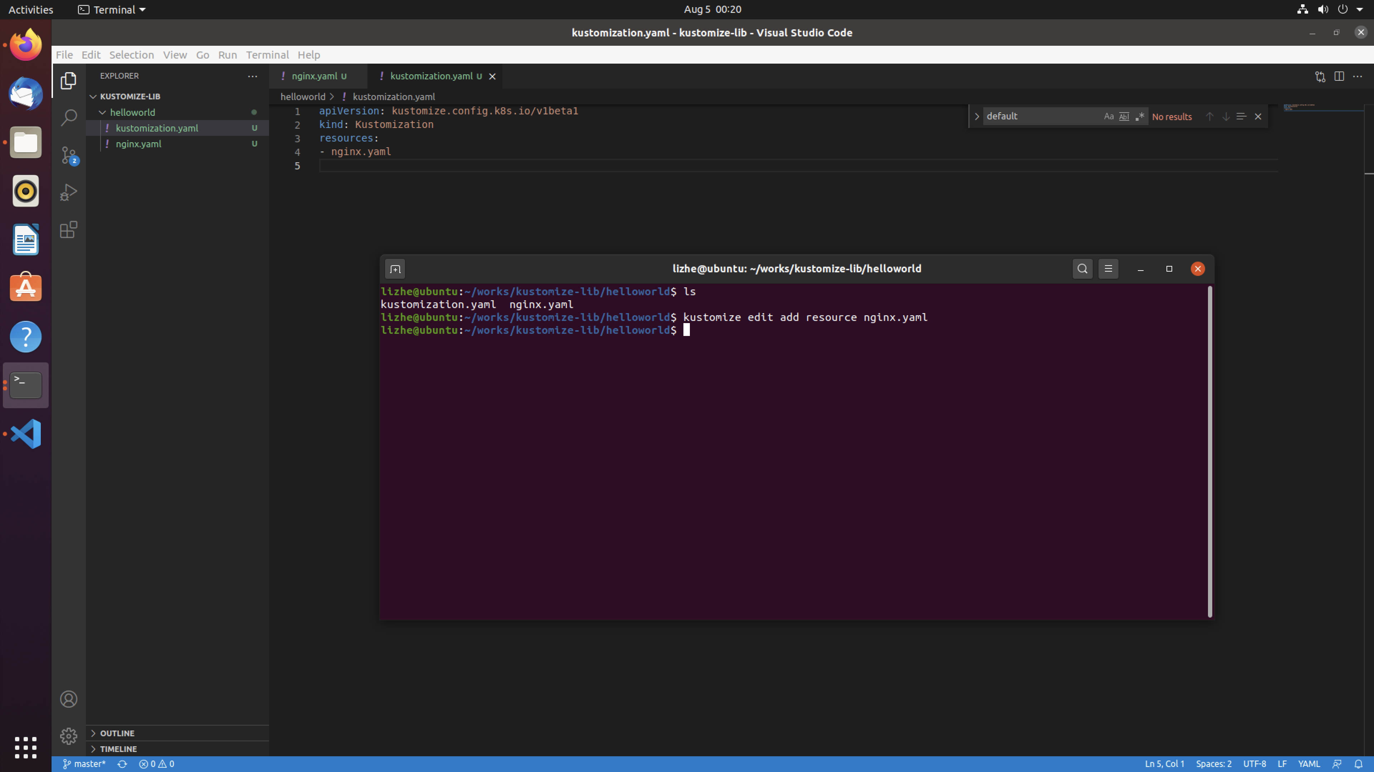Click the terminal window vertical scrollbar
Image resolution: width=1374 pixels, height=772 pixels.
[1210, 452]
